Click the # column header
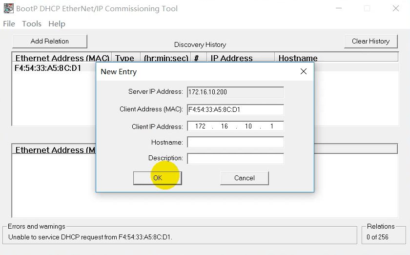The height and width of the screenshot is (255, 410). tap(199, 58)
